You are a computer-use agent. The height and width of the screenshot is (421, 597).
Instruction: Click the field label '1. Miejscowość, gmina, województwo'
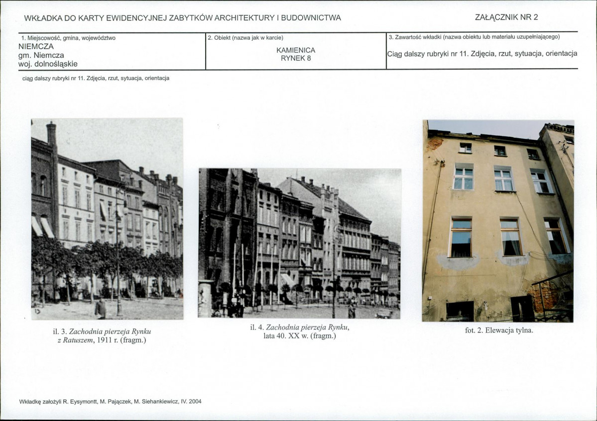pos(68,38)
